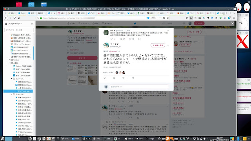Click the volume icon in the system tray

tap(204, 139)
